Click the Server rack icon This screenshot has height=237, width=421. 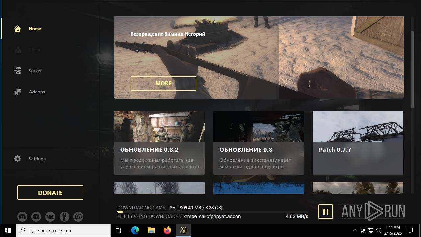point(18,71)
